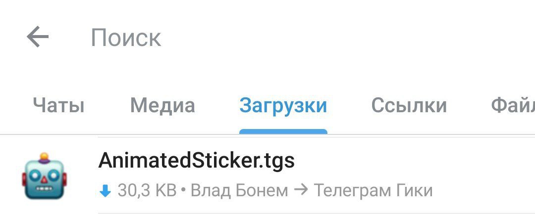
Task: Click the bullet separator after 30,3 KB
Action: coord(183,191)
